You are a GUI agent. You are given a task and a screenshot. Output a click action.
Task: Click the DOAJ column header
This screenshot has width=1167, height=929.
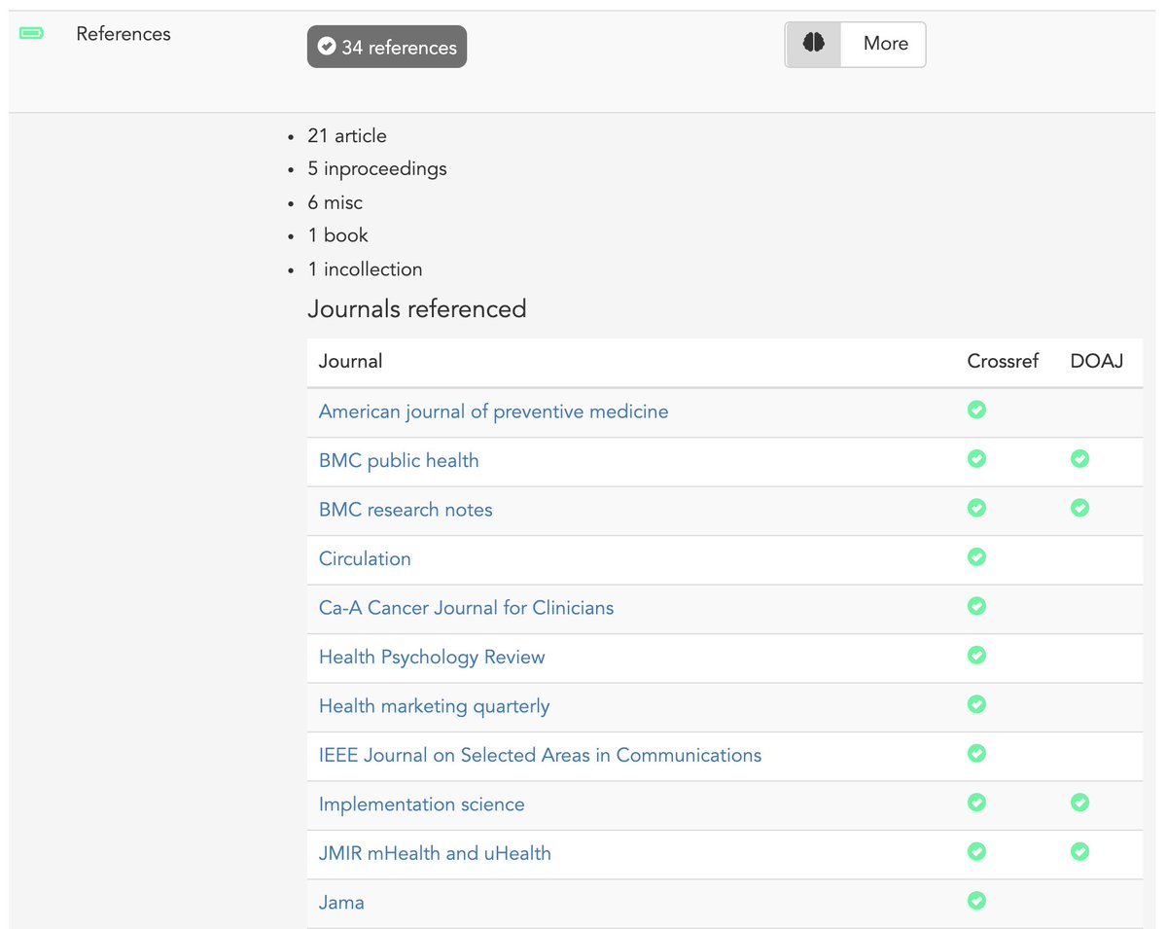[1096, 361]
